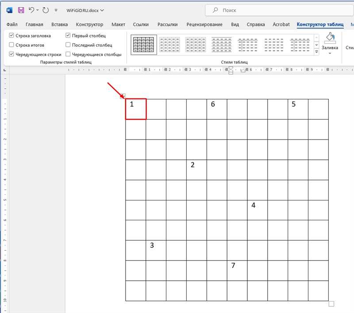Click the table resize handle at bottom-right
The width and height of the screenshot is (354, 313).
tap(331, 304)
